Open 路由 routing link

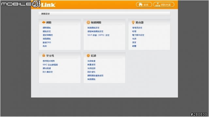(x=45, y=46)
